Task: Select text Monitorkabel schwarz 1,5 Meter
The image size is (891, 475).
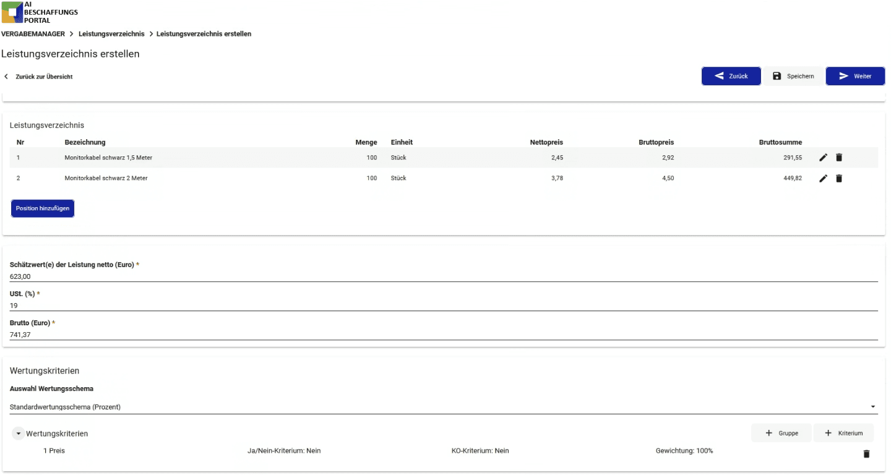Action: 108,158
